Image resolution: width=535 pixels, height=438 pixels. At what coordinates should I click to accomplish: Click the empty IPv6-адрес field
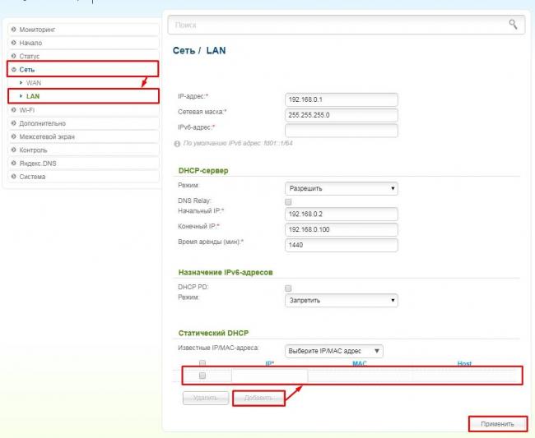pyautogui.click(x=342, y=131)
